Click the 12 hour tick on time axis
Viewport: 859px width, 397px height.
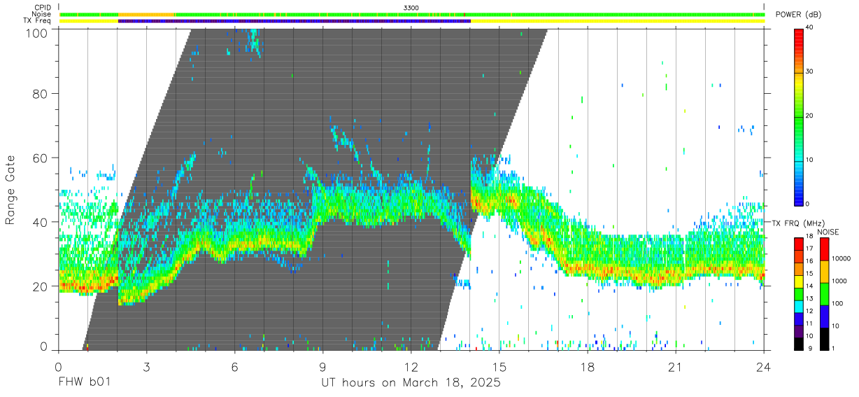411,368
